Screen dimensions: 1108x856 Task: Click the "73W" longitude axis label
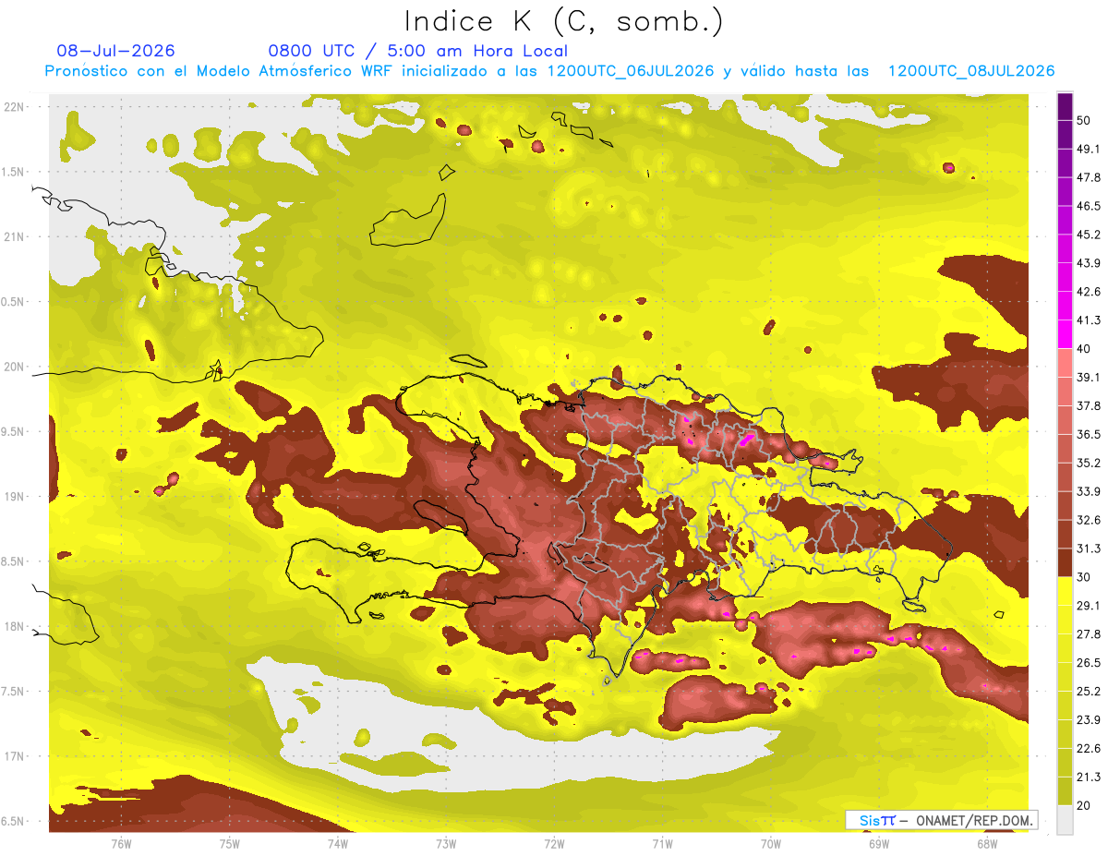pos(446,843)
